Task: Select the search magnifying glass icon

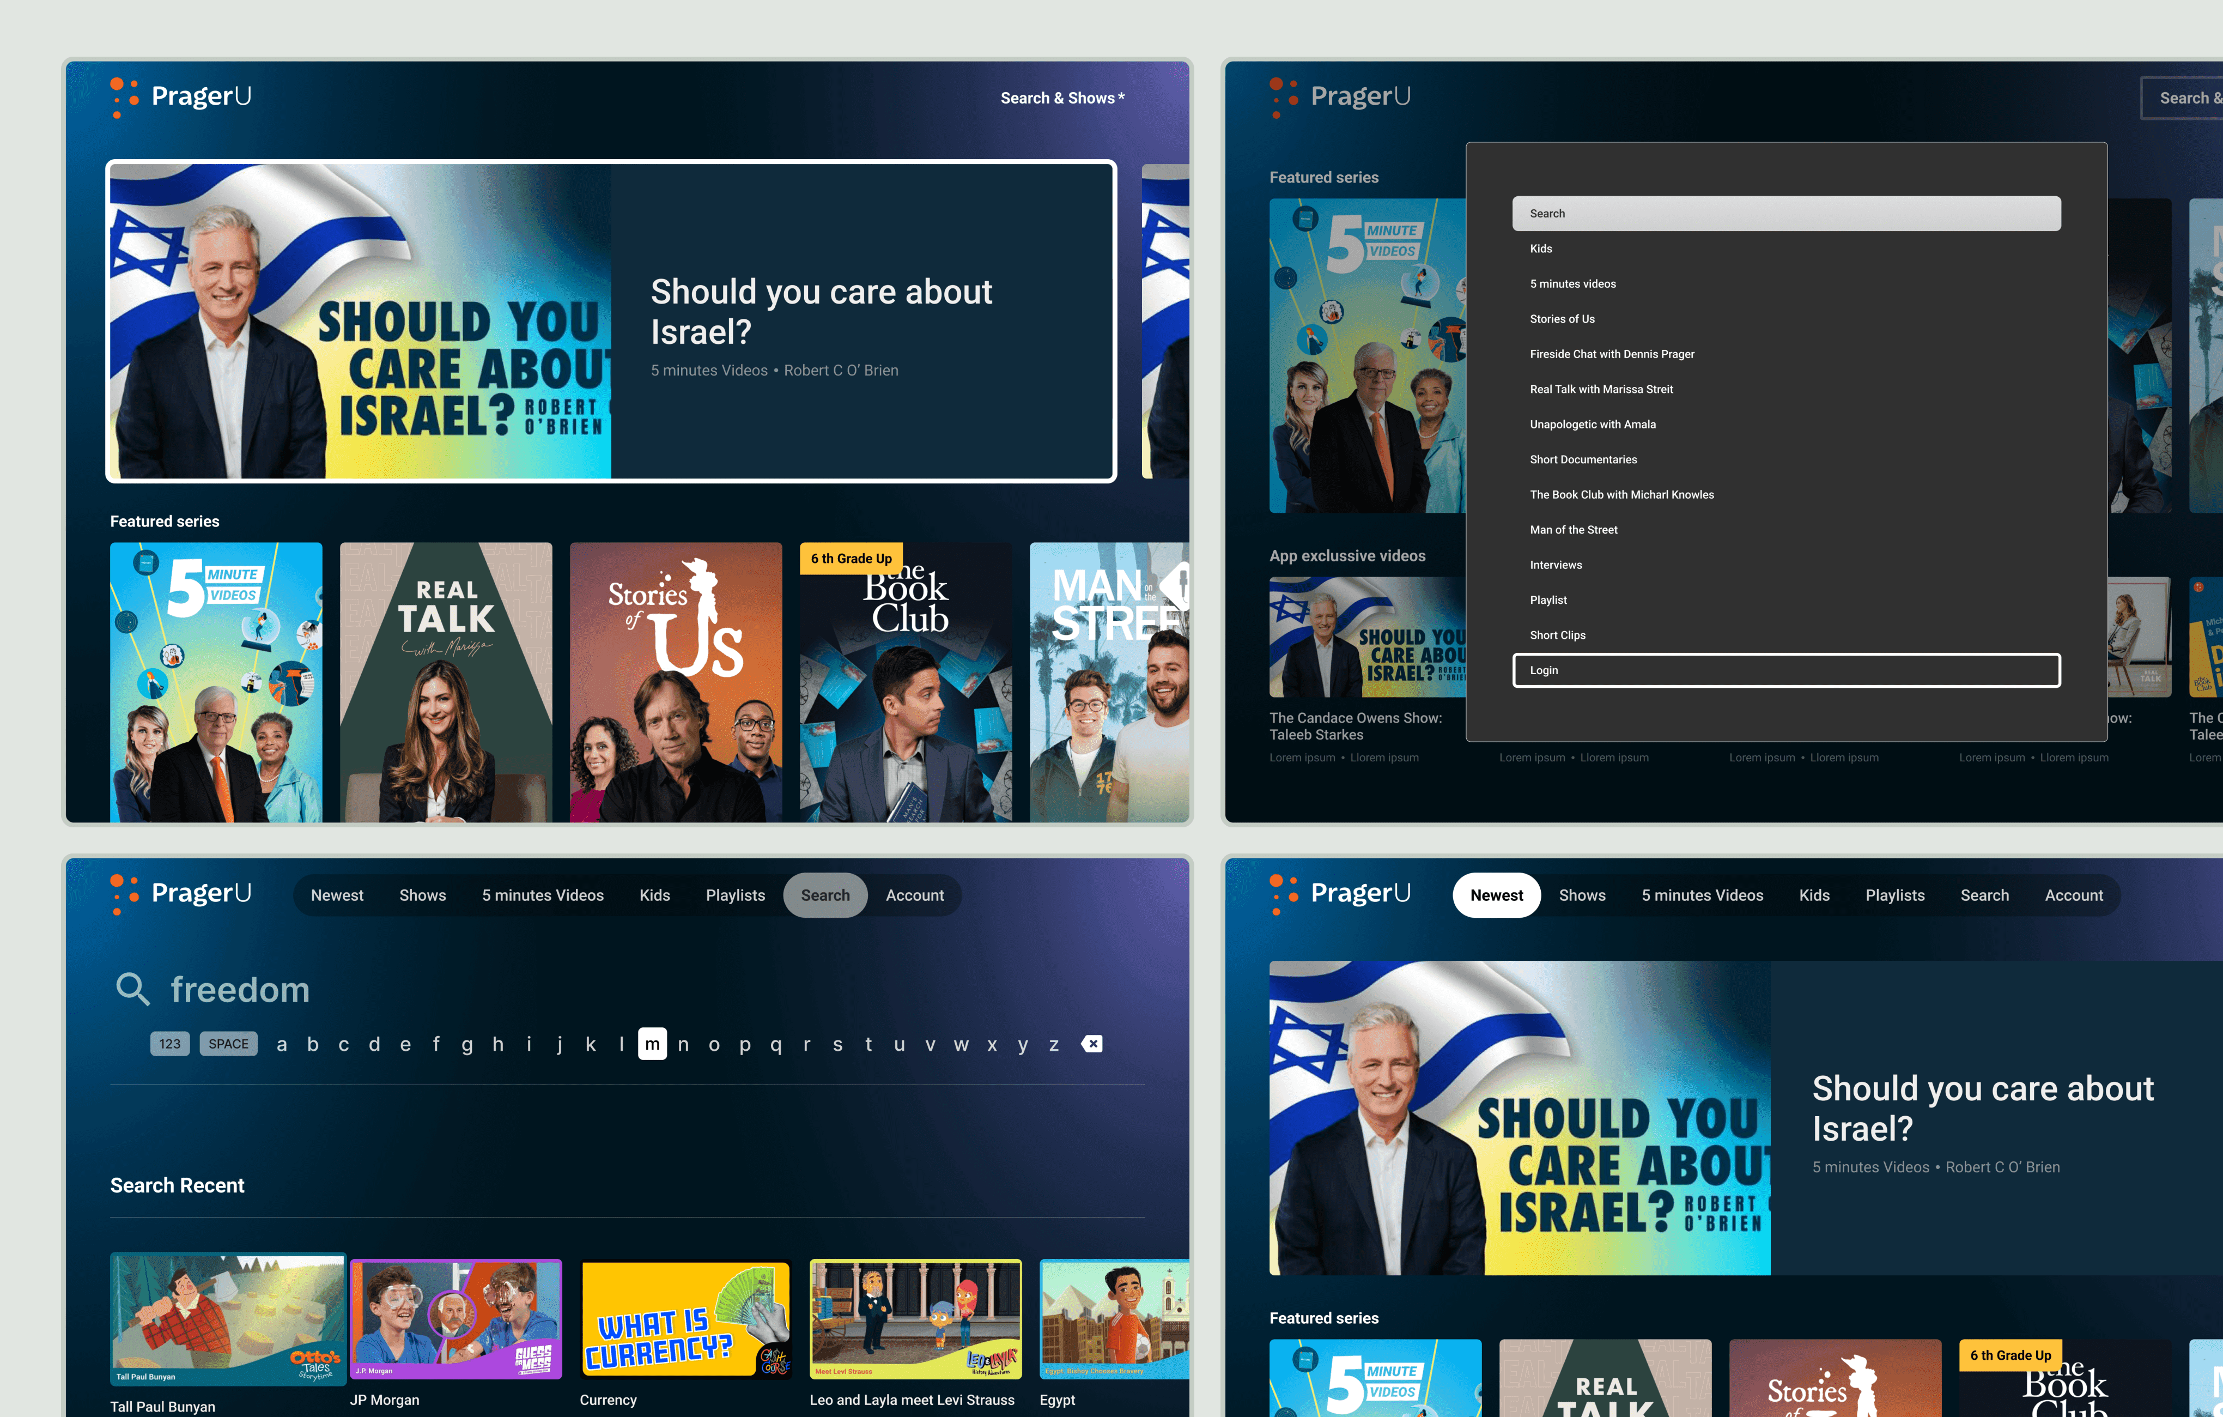Action: [x=133, y=989]
